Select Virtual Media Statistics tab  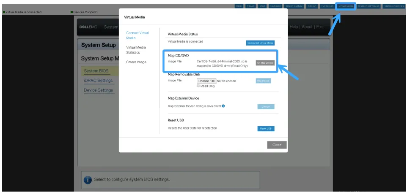pyautogui.click(x=136, y=50)
